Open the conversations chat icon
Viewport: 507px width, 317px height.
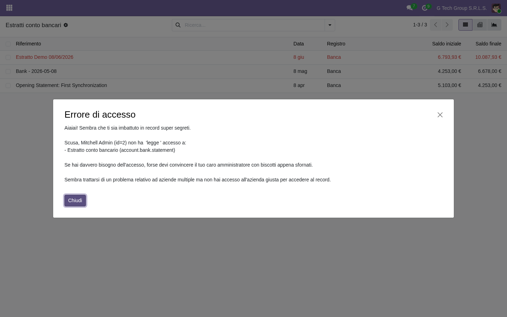tap(409, 8)
